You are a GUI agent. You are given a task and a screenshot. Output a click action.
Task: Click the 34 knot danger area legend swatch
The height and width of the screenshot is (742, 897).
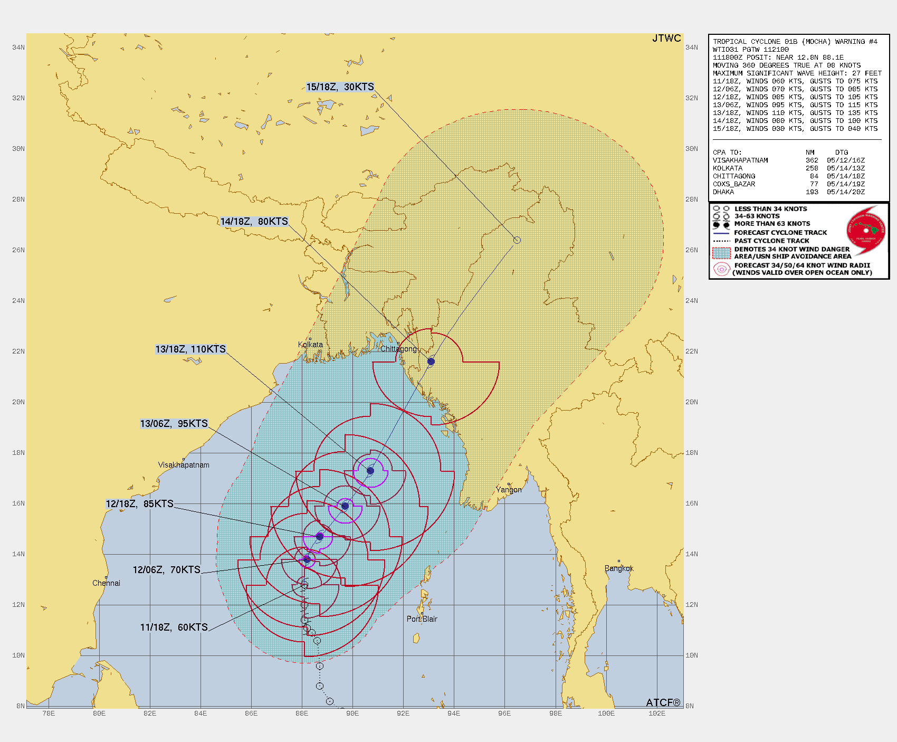coord(721,253)
